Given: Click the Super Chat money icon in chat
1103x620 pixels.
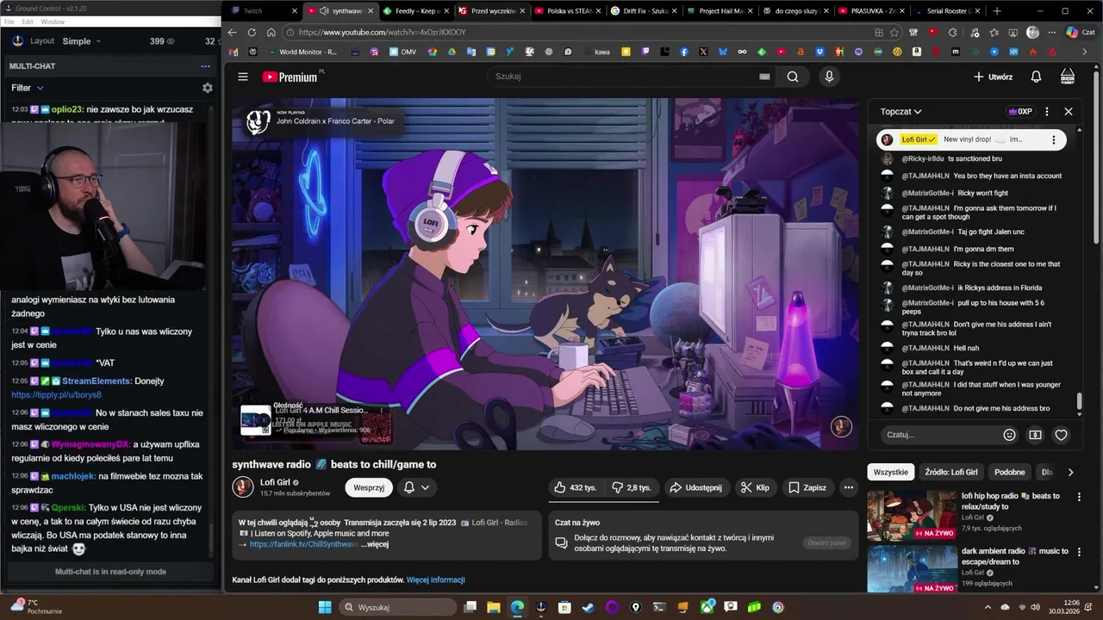Looking at the screenshot, I should click(1035, 435).
